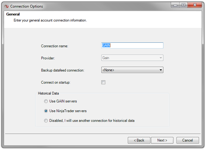Viewport: 206px width, 150px height.
Task: Close the Connection Options window
Action: (195, 5)
